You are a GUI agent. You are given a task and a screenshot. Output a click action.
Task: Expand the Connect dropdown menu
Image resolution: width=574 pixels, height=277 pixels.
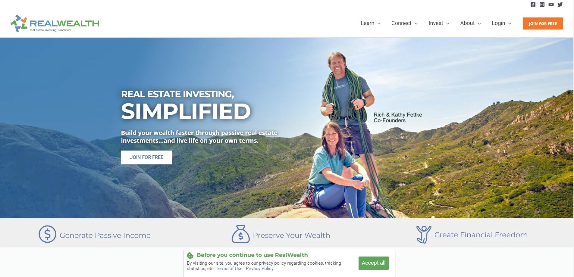[x=404, y=23]
